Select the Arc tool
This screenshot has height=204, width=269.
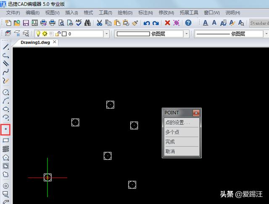(x=5, y=101)
